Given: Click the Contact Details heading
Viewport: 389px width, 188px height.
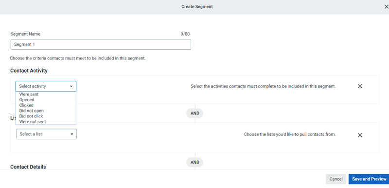Looking at the screenshot, I should [x=28, y=167].
